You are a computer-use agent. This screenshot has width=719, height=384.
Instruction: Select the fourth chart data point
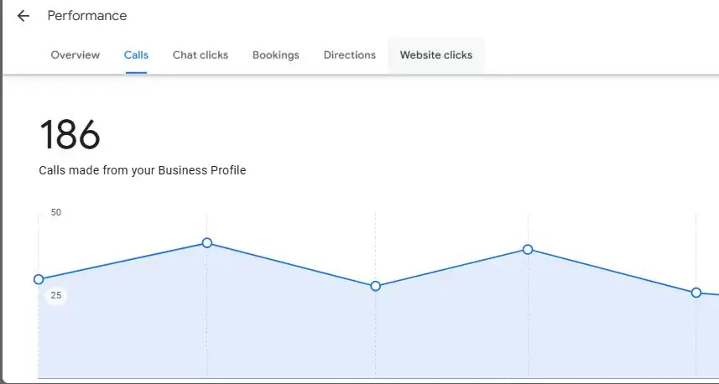pos(528,250)
